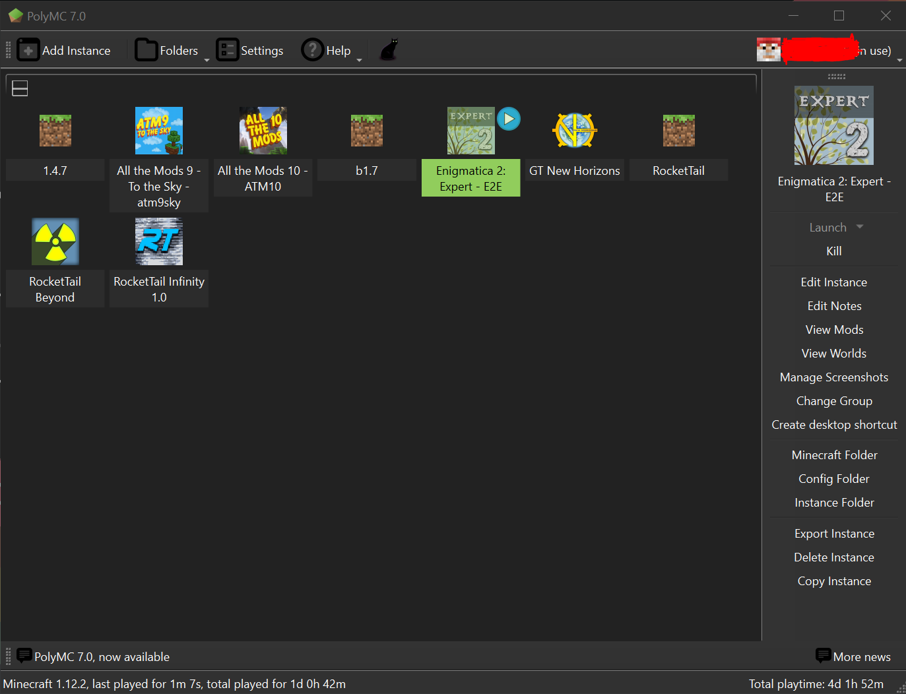906x694 pixels.
Task: Select the 1.4.7 grass block instance icon
Action: (55, 131)
